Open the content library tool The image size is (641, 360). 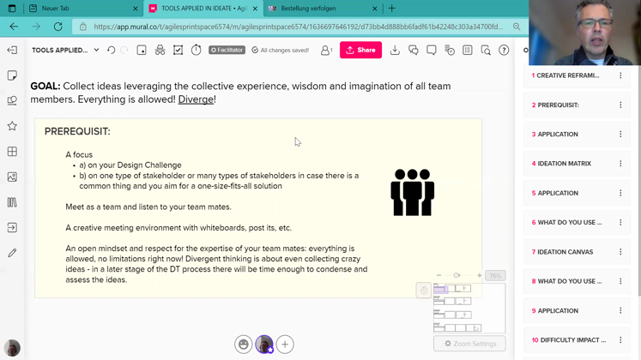[x=12, y=202]
